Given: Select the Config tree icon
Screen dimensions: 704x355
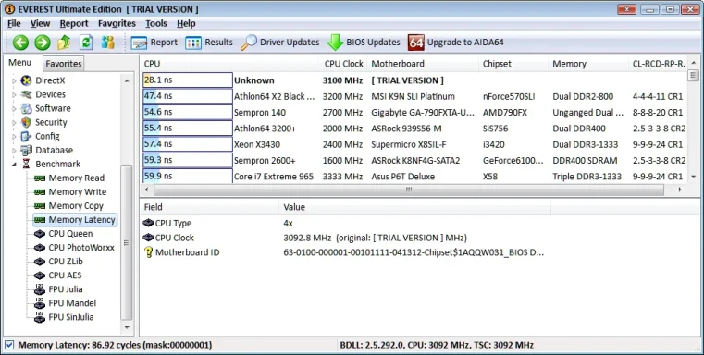Looking at the screenshot, I should (27, 137).
